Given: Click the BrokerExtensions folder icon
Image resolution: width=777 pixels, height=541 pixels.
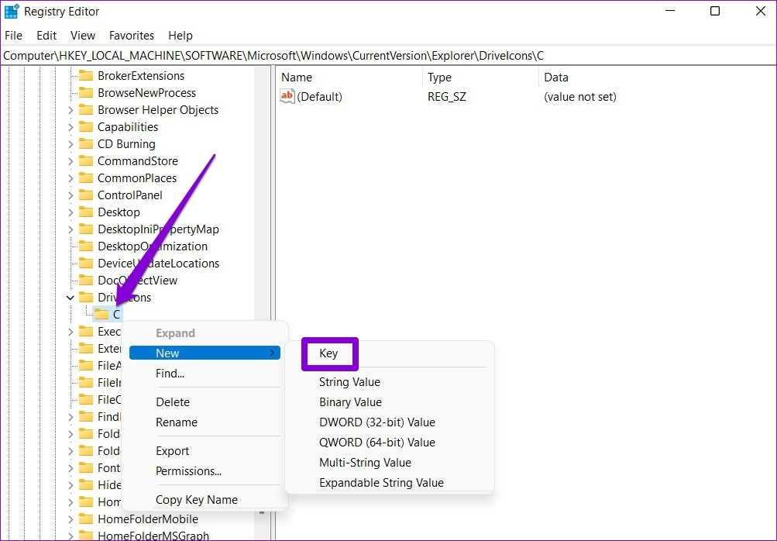Looking at the screenshot, I should [86, 75].
